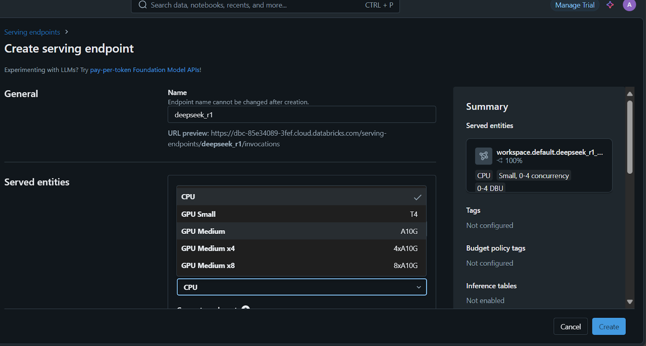Click the Create serving endpoint title

(69, 48)
